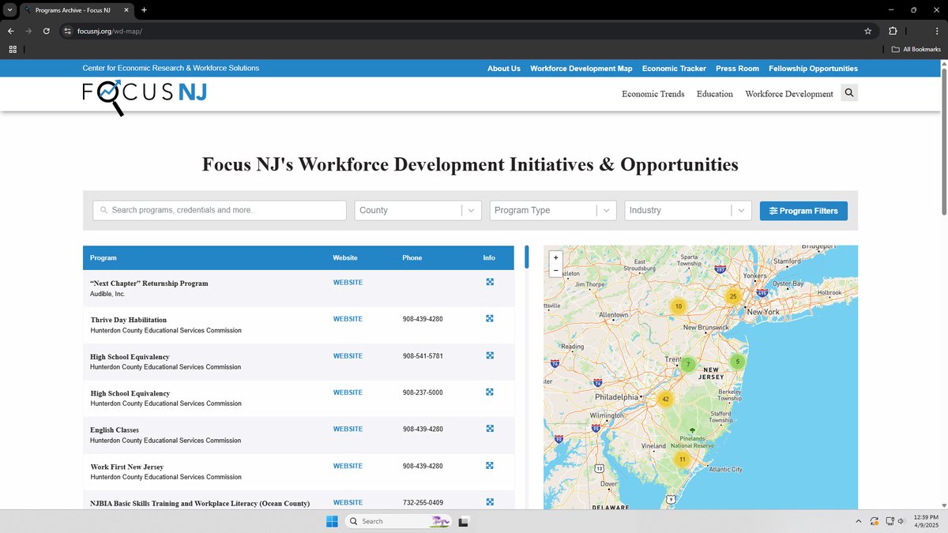Expand info icon for Thrive Day Habilitation
Screen dimensions: 948x533
pyautogui.click(x=490, y=318)
